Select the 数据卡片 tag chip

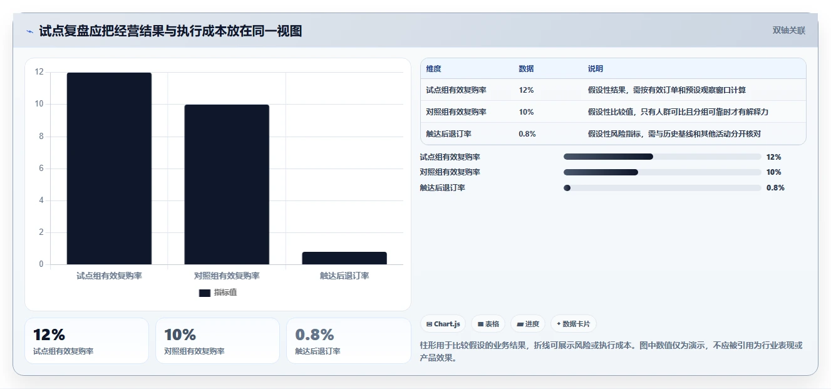point(574,324)
